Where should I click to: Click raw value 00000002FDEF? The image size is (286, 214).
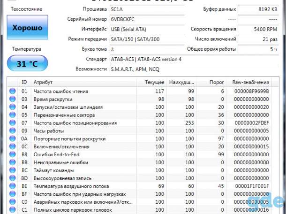(252, 123)
